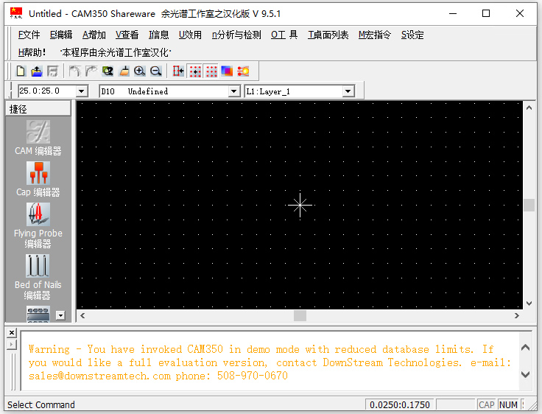Open the F文件 menu
The image size is (542, 414).
click(x=29, y=35)
